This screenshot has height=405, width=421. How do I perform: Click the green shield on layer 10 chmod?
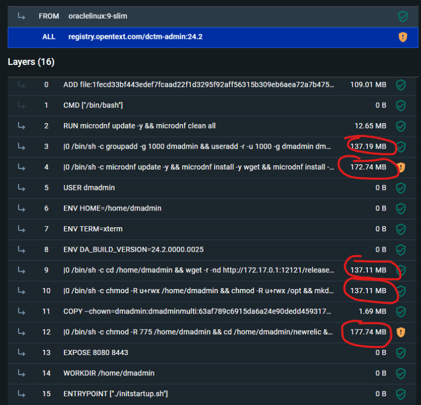pos(401,291)
